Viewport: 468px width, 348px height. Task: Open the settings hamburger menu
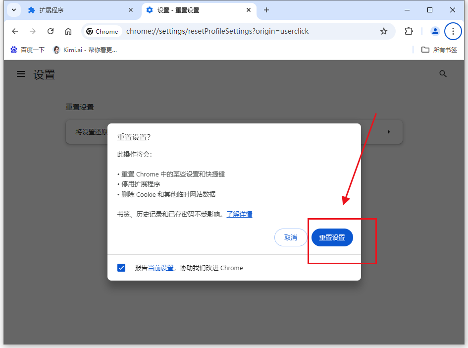pyautogui.click(x=21, y=74)
